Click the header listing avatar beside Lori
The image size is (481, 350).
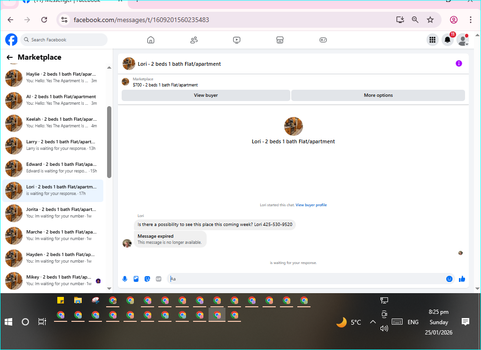[129, 64]
